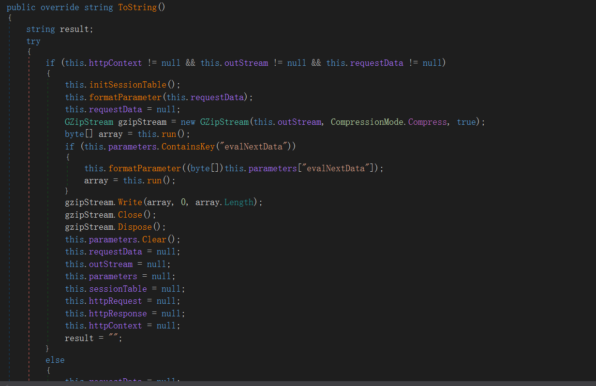Click the Clear method on parameters
Viewport: 596px width, 386px height.
pyautogui.click(x=154, y=239)
